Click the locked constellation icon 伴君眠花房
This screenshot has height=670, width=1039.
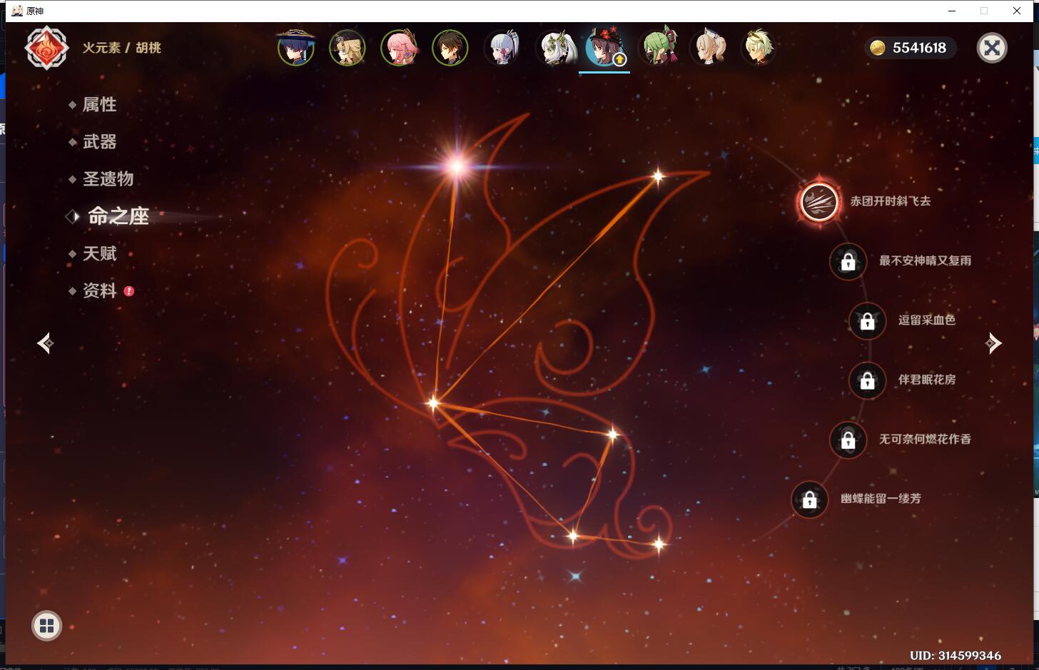coord(867,380)
